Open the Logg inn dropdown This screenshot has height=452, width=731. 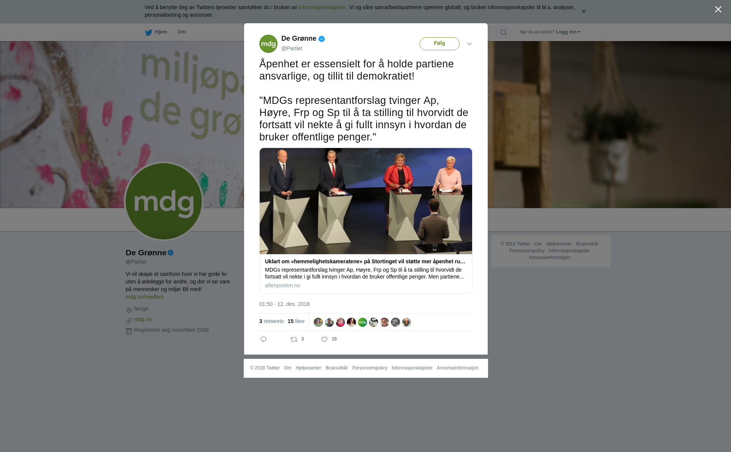(568, 32)
